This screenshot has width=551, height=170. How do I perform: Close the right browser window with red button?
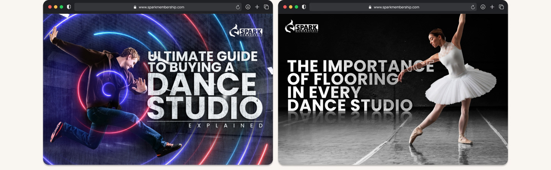tap(285, 7)
